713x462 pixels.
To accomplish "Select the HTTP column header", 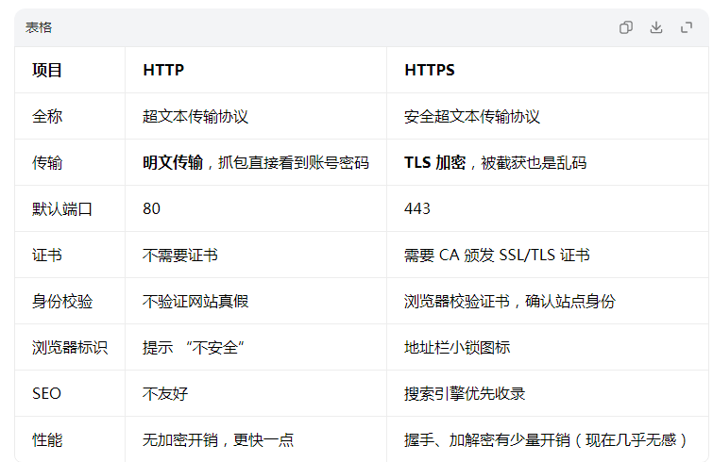I will pos(163,71).
